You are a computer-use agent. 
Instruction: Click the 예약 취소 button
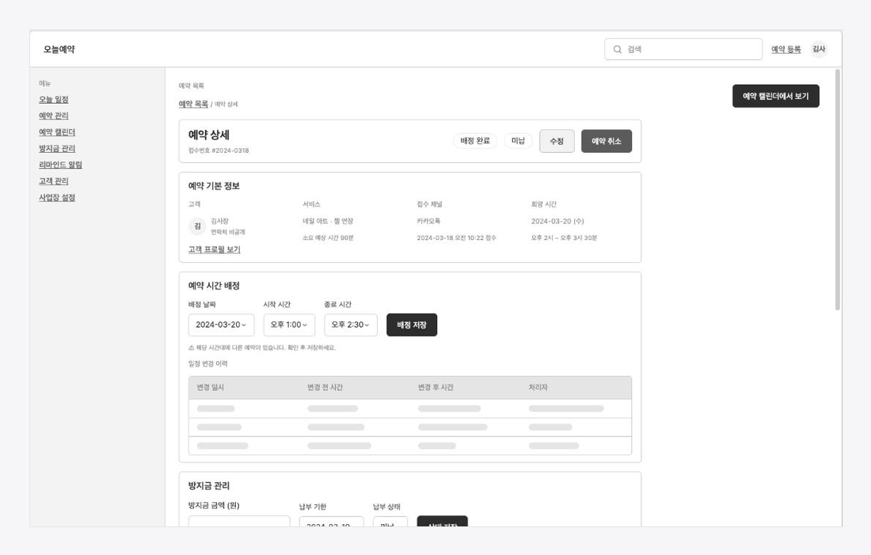coord(606,141)
